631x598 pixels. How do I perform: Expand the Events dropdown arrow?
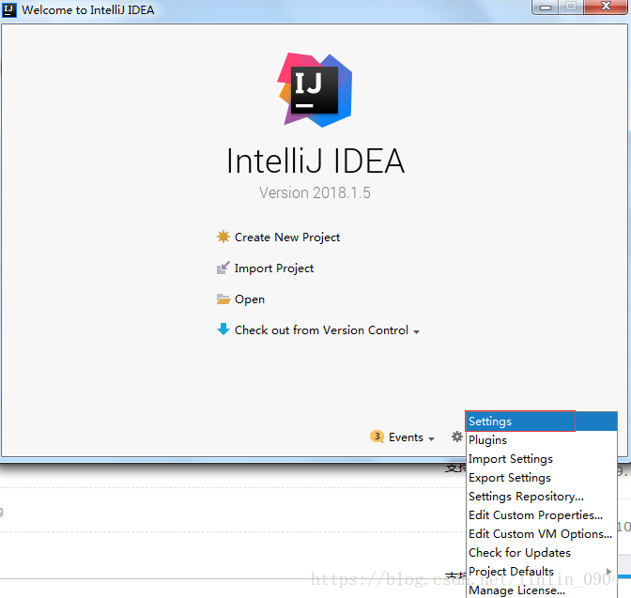click(431, 439)
